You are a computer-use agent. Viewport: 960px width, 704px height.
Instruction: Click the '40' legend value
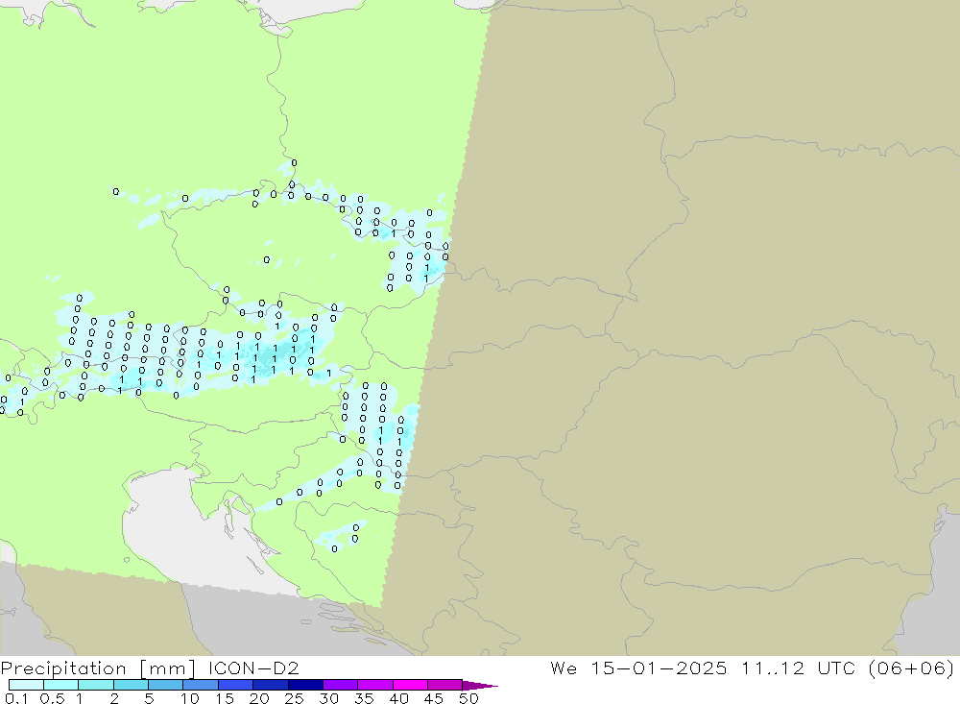pyautogui.click(x=398, y=698)
